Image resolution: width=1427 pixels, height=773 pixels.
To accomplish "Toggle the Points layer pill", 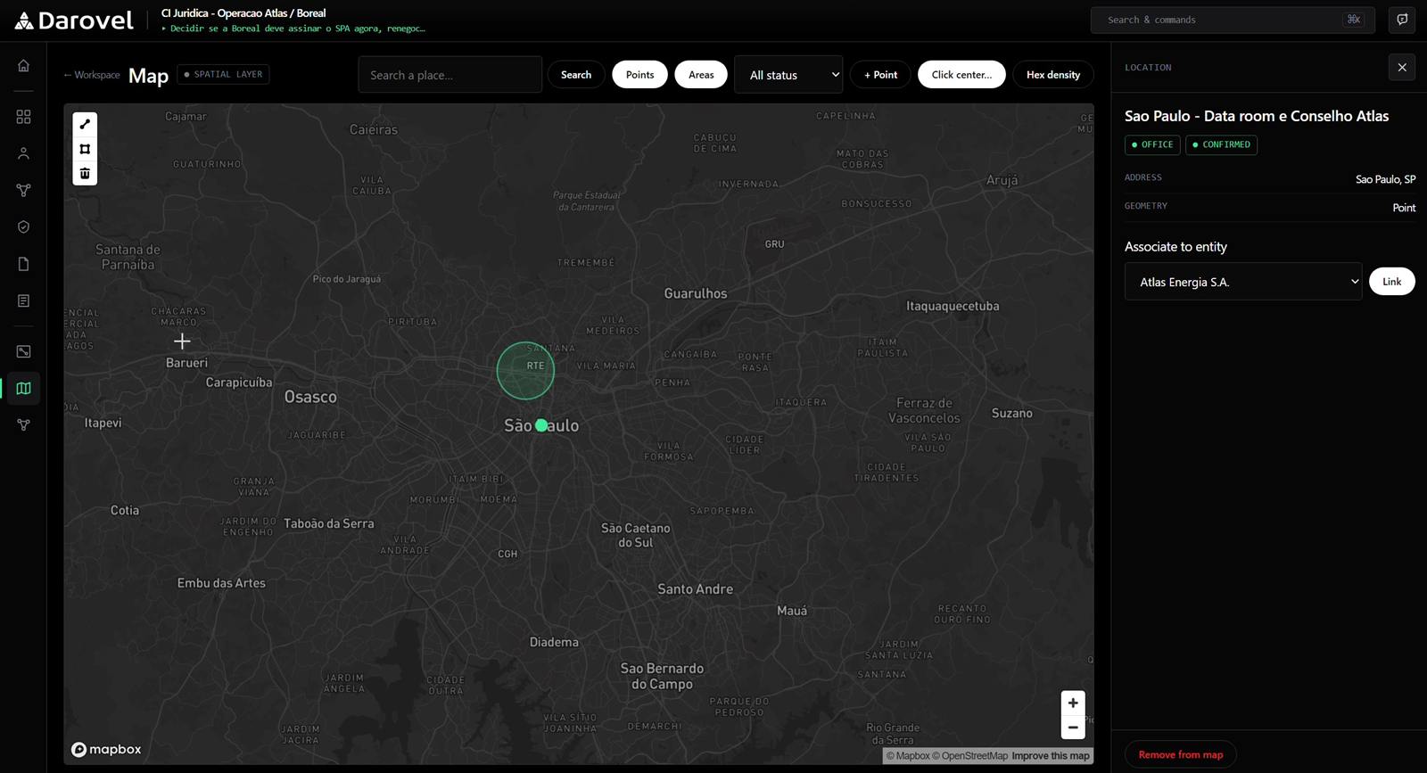I will [x=639, y=75].
